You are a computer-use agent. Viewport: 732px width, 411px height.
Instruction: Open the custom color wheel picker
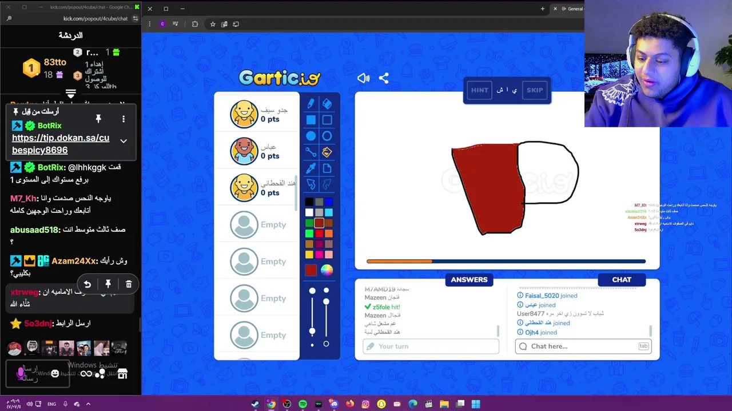[327, 271]
